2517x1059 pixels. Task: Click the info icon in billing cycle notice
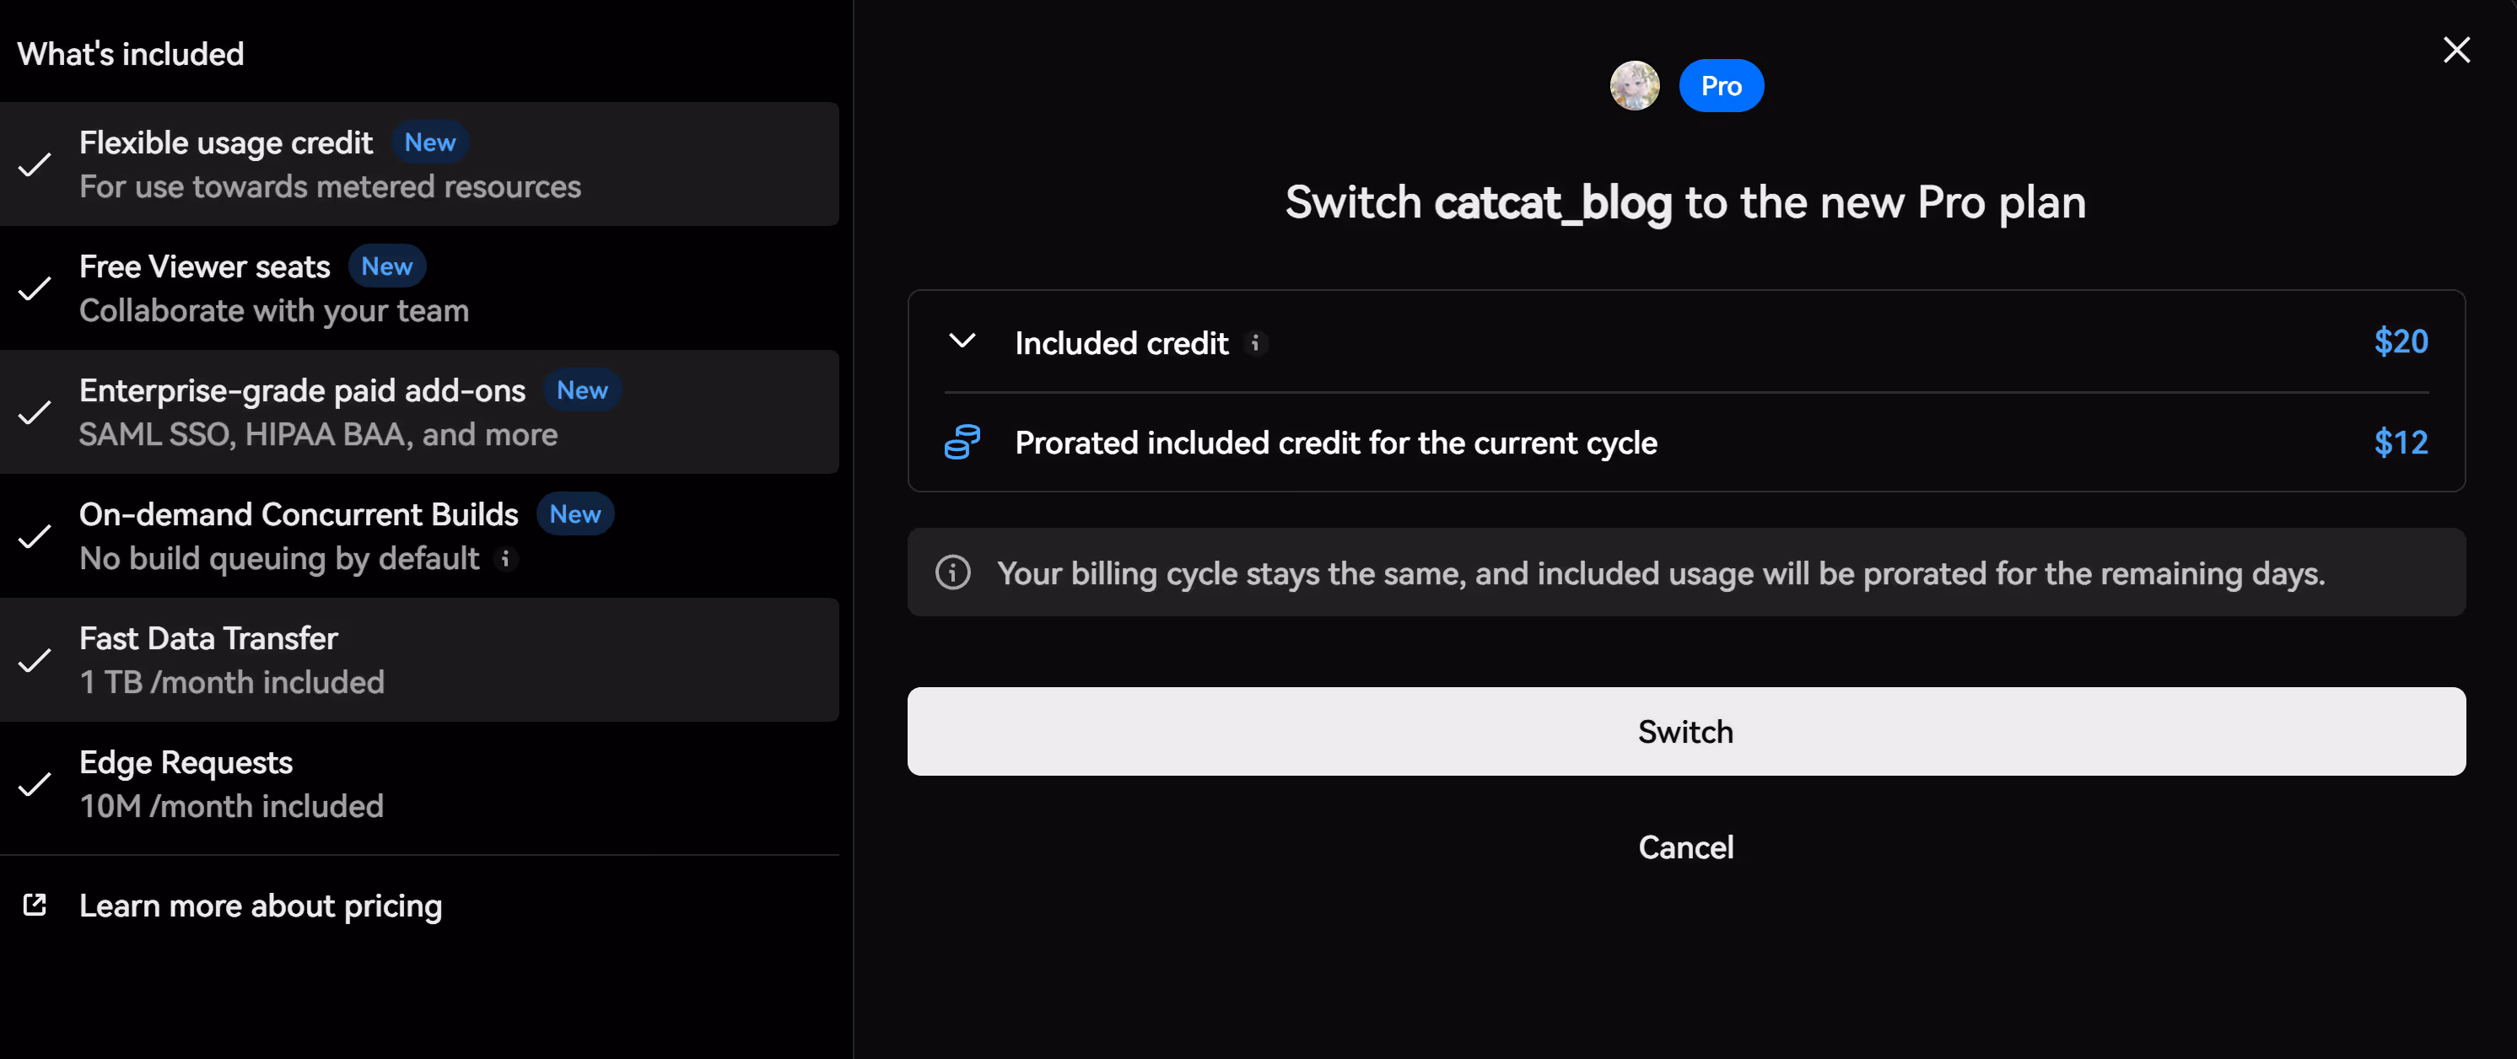(952, 573)
